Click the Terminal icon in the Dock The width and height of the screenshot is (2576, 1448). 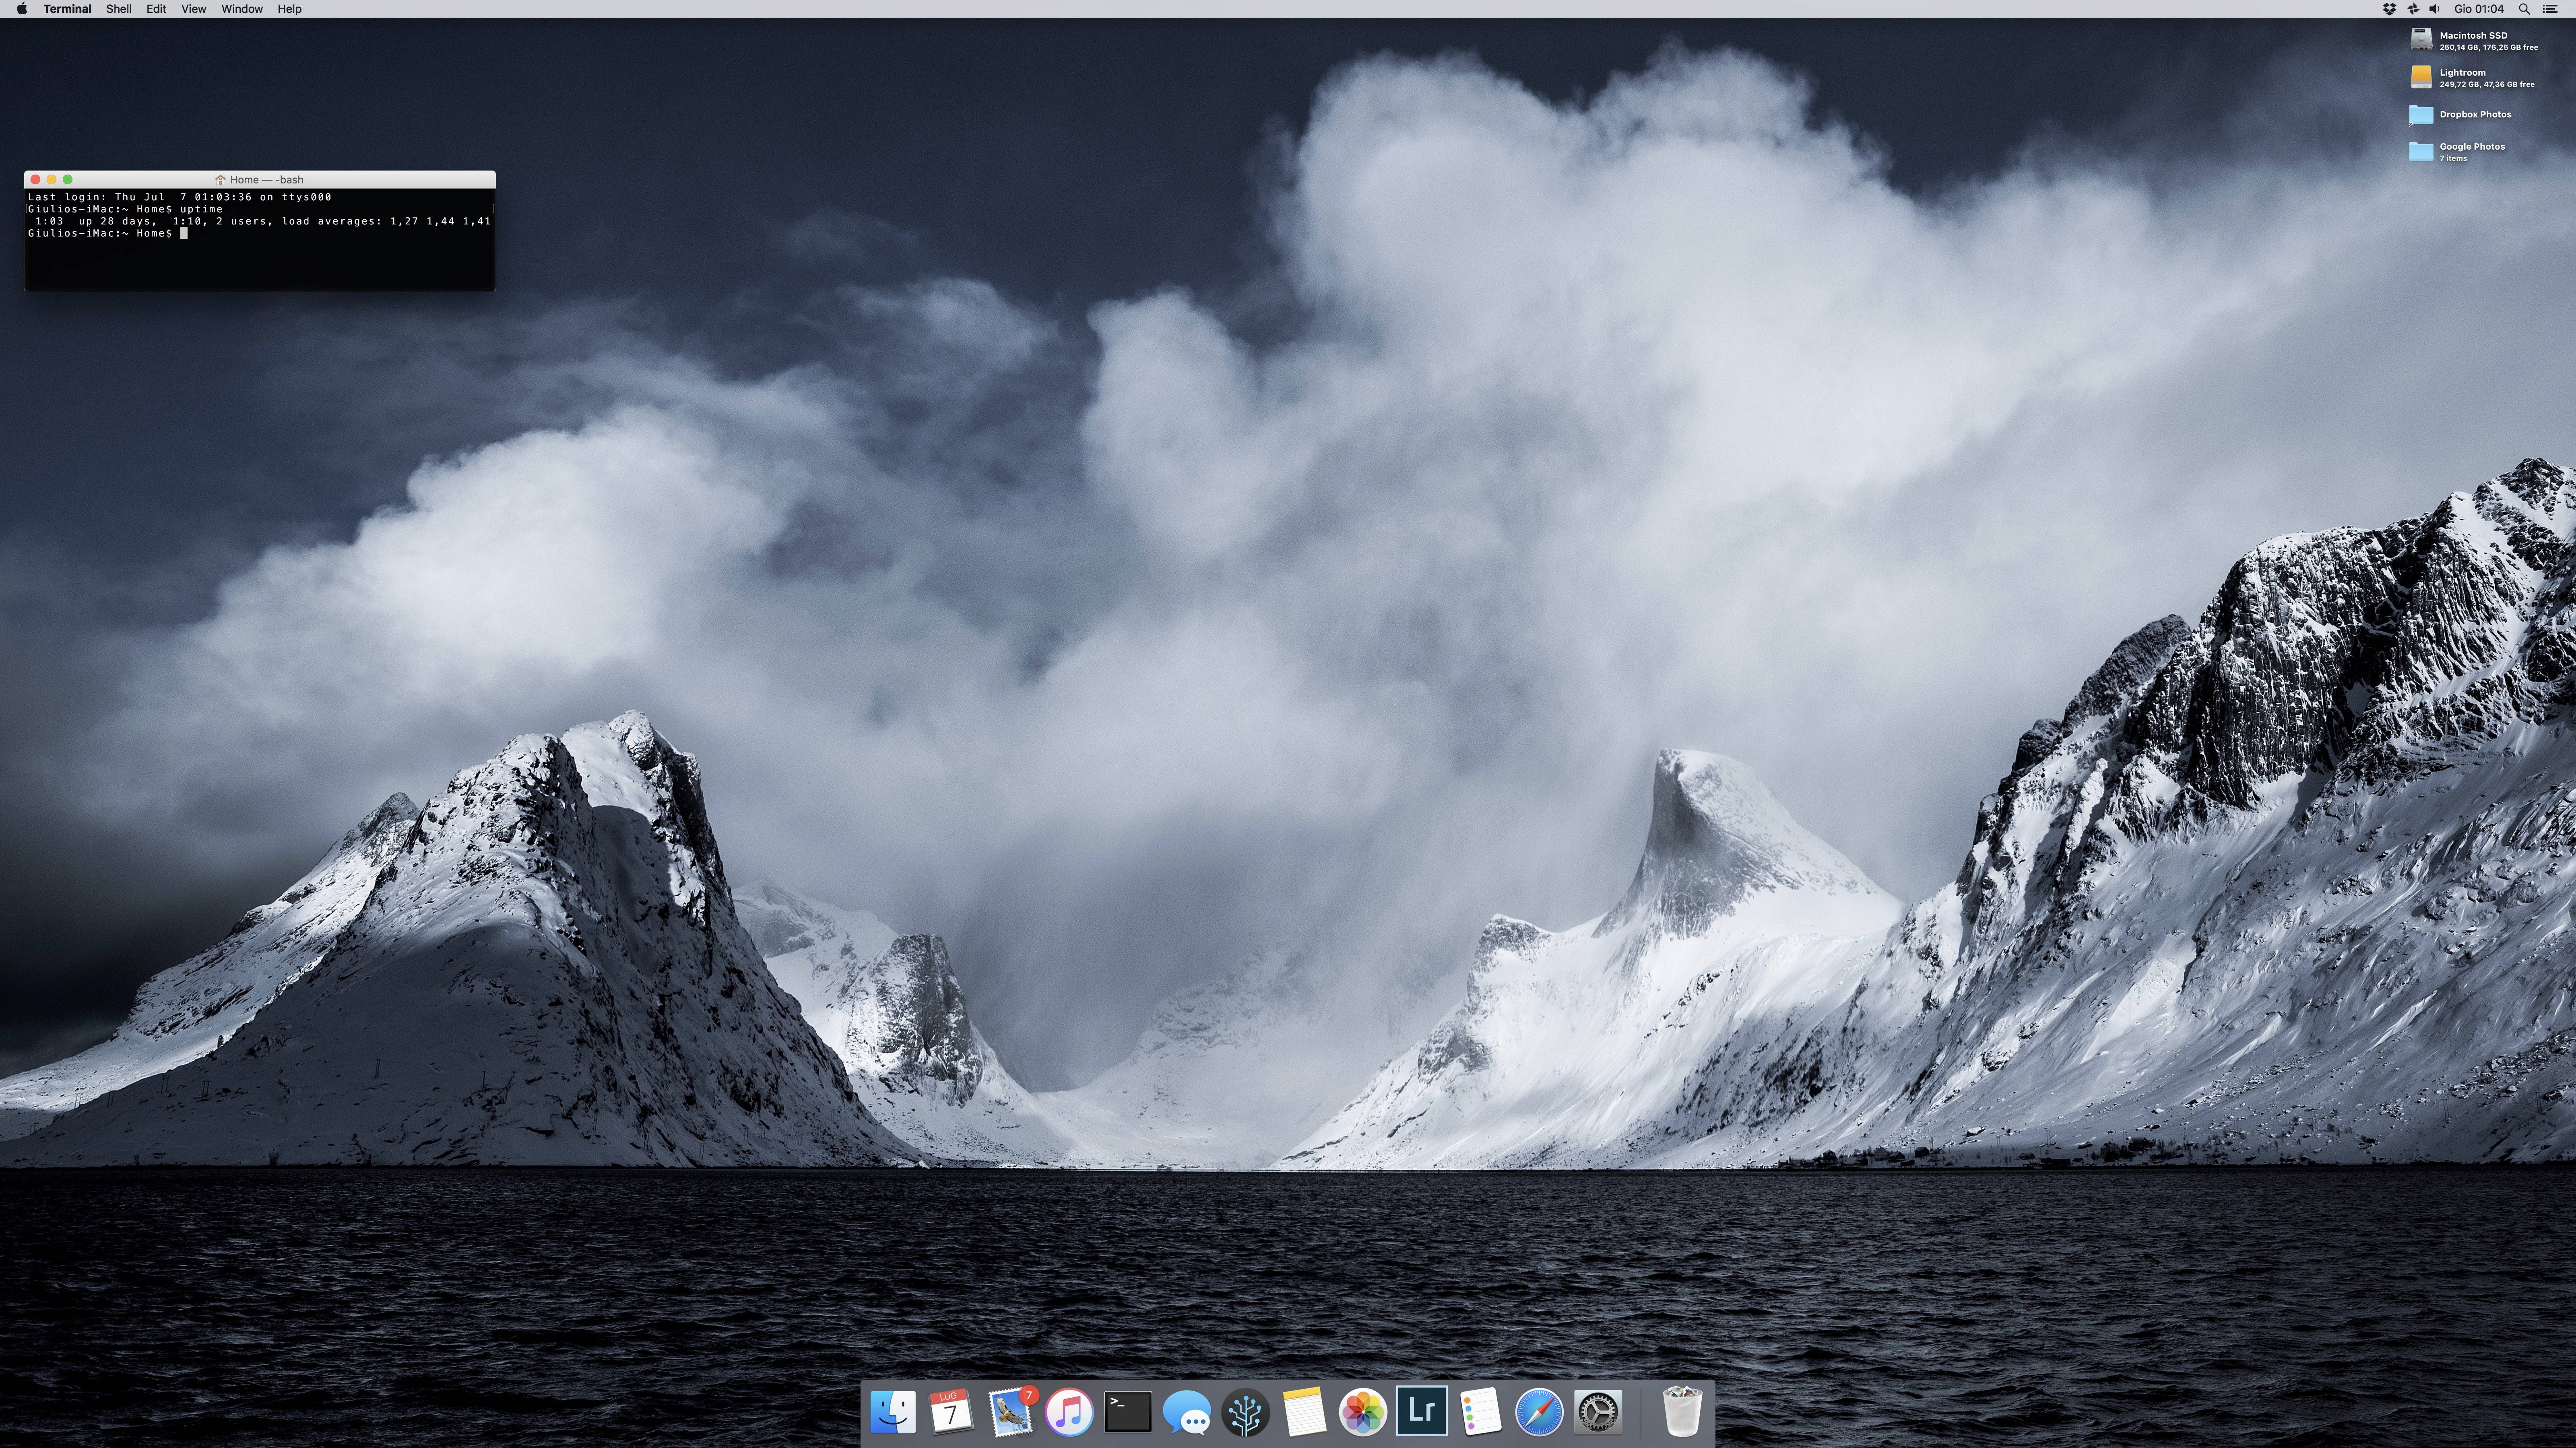[1128, 1412]
